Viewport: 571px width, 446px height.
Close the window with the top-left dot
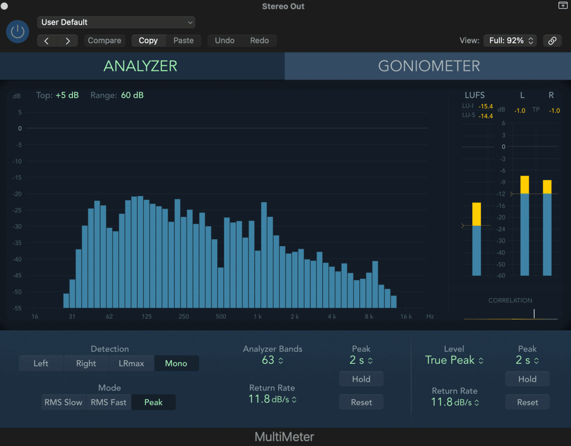[x=4, y=6]
